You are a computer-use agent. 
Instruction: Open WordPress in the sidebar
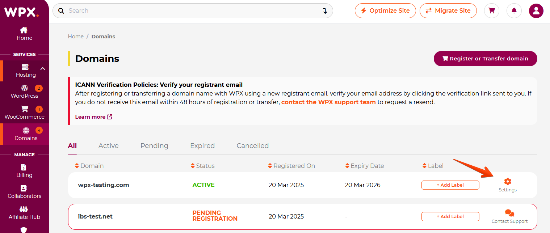[24, 92]
